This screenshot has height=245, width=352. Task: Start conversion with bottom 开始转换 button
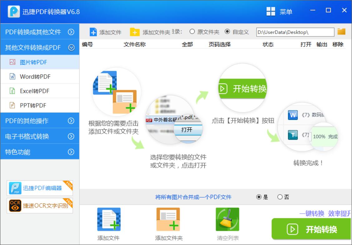pyautogui.click(x=312, y=229)
